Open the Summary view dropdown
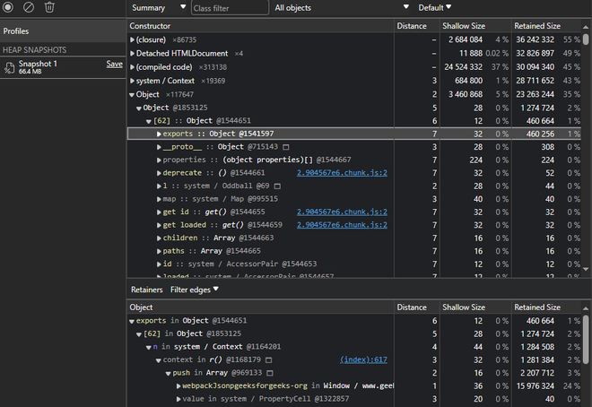 point(158,7)
